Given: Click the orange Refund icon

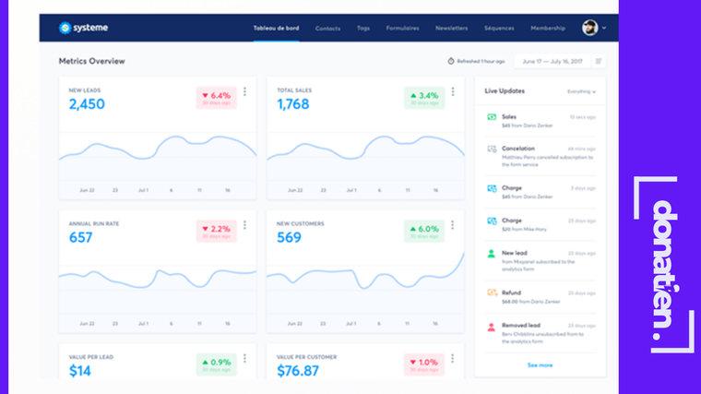Looking at the screenshot, I should tap(493, 293).
